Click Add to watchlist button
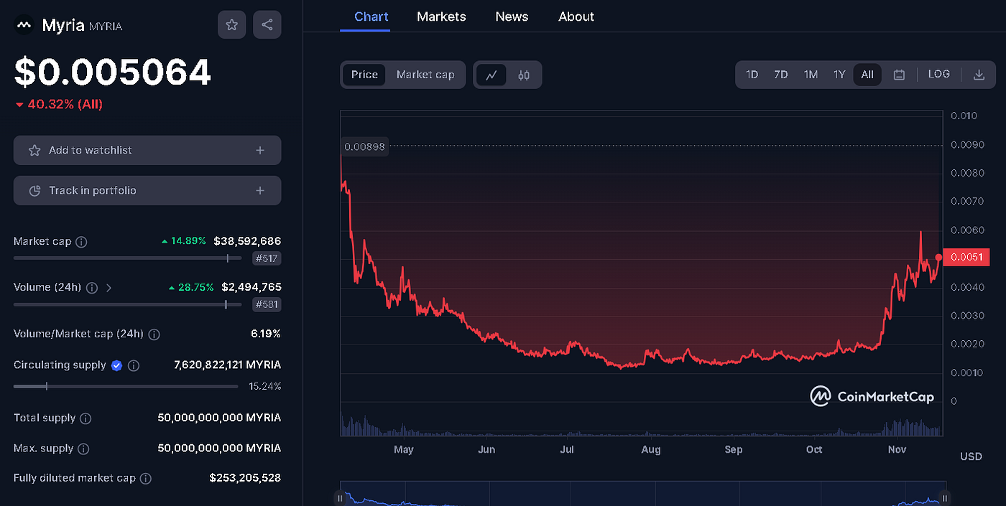Screen dimensions: 1006x506 click(x=147, y=150)
